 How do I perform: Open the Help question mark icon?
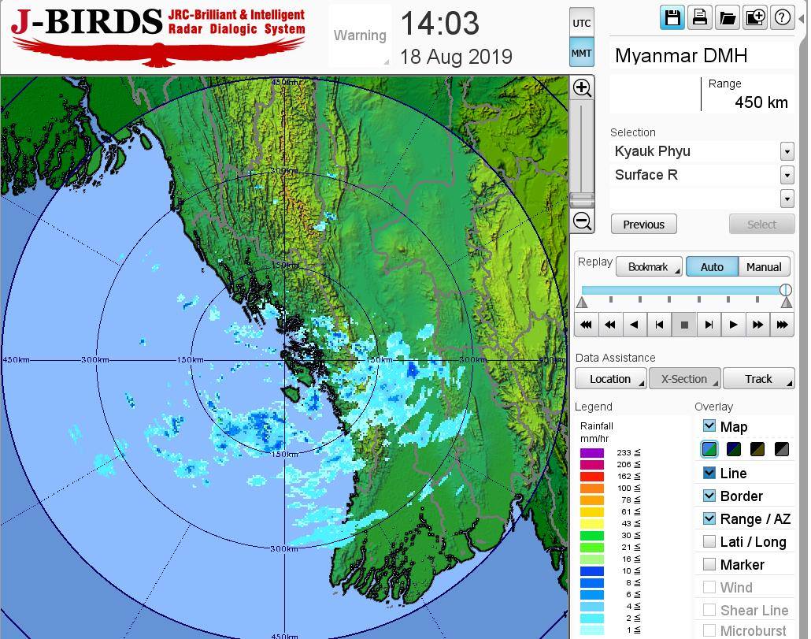pos(782,17)
